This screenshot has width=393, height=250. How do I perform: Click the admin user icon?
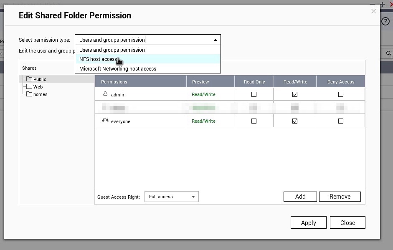[x=105, y=94]
